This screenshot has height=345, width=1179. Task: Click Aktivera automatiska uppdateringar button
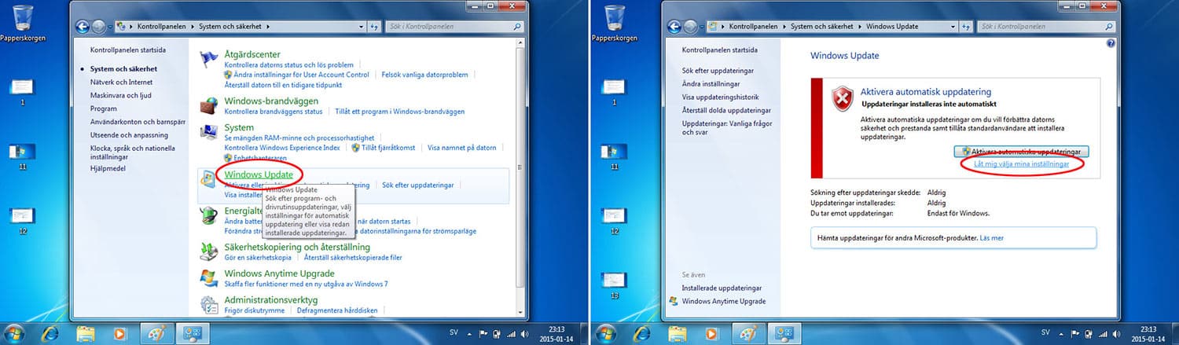[x=1021, y=151]
